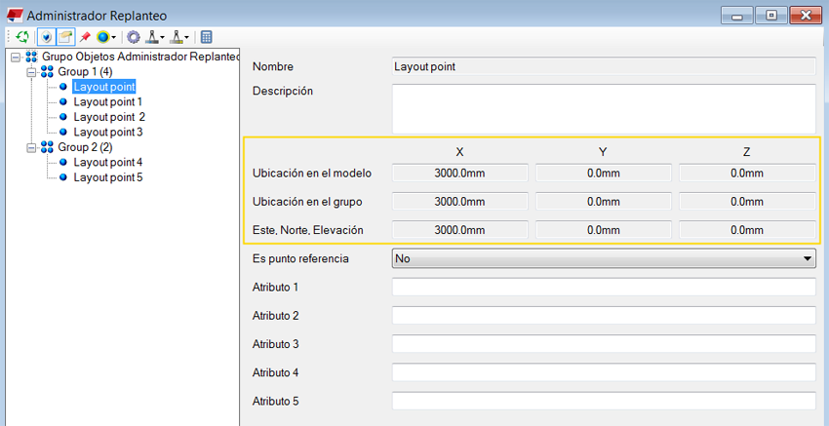The image size is (829, 426).
Task: Click the first survey instrument icon
Action: tap(153, 37)
